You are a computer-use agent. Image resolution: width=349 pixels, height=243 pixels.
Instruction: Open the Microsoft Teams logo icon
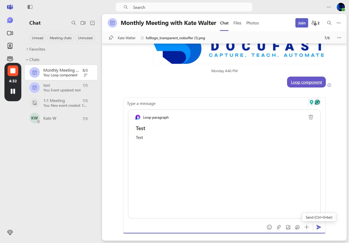pos(10,7)
